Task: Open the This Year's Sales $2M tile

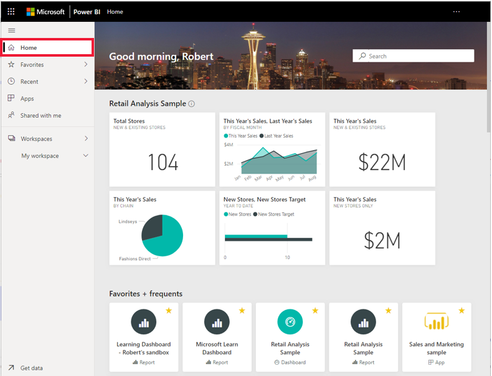Action: tap(382, 228)
